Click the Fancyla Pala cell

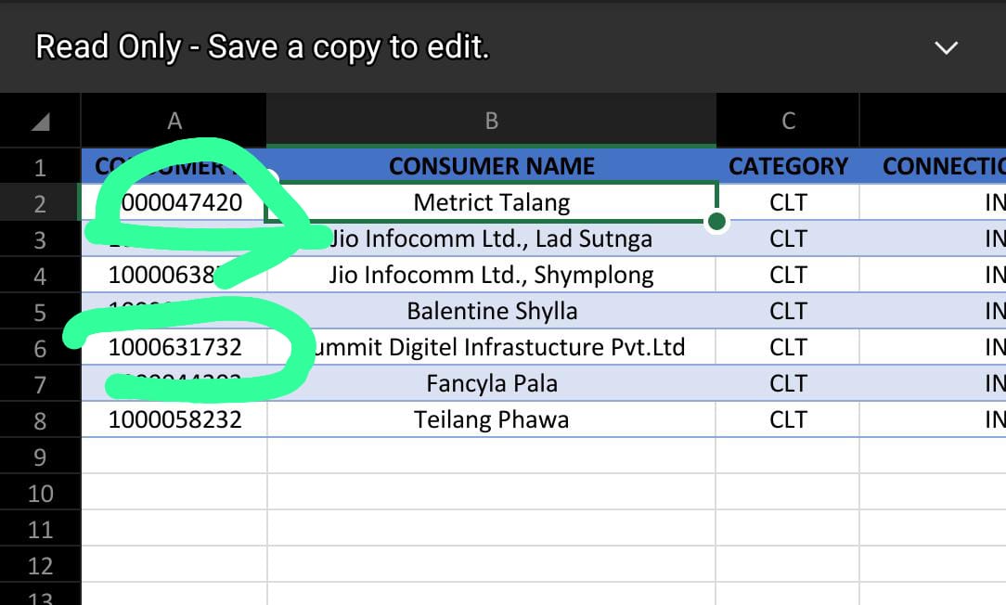pyautogui.click(x=491, y=383)
